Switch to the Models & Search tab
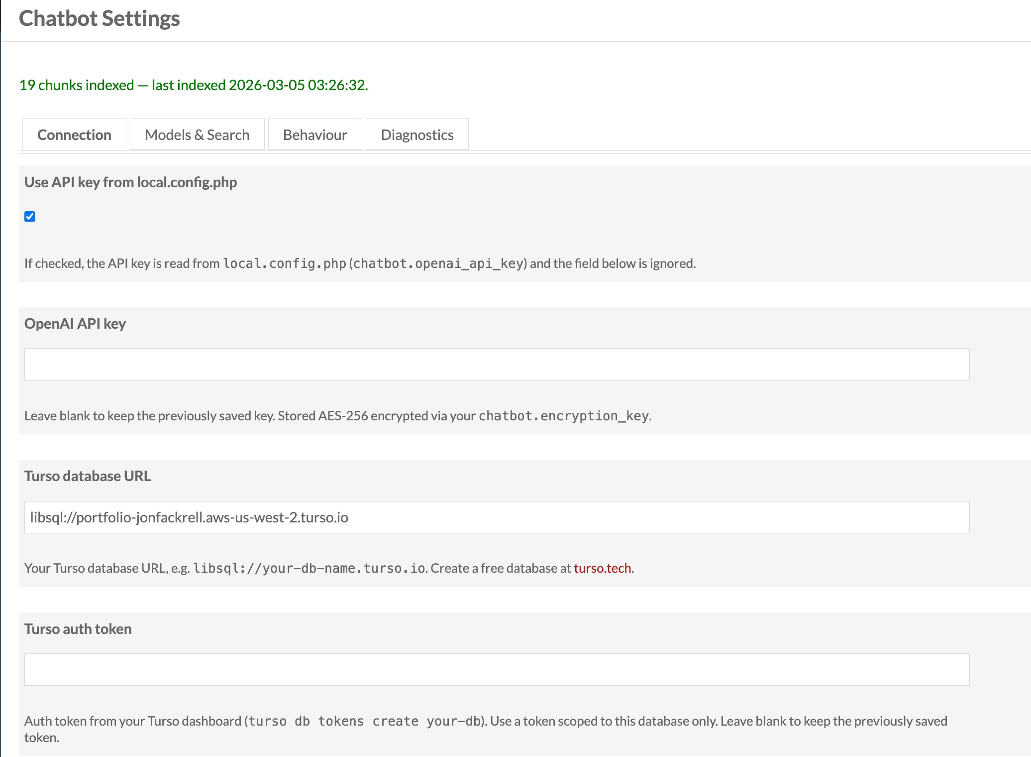Screen dimensions: 1031x757 click(197, 134)
